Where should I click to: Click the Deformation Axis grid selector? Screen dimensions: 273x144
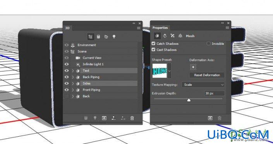[193, 67]
